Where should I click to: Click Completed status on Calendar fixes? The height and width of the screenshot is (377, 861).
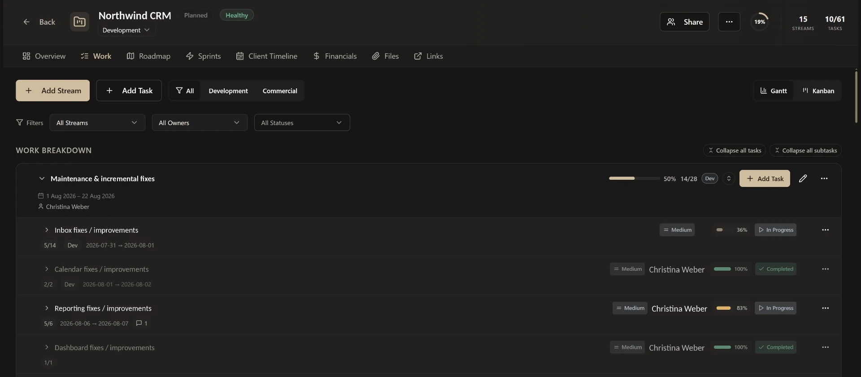(776, 269)
